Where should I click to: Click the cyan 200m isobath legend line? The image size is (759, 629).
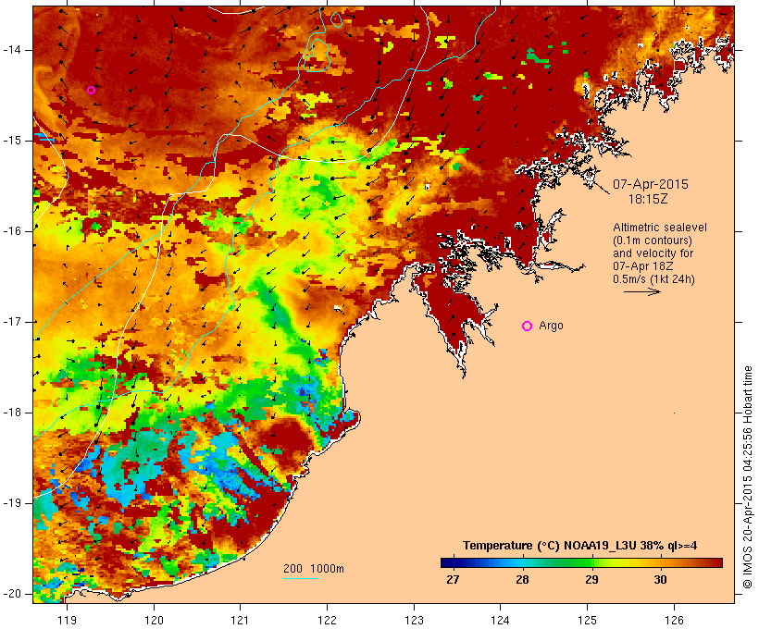[x=300, y=578]
